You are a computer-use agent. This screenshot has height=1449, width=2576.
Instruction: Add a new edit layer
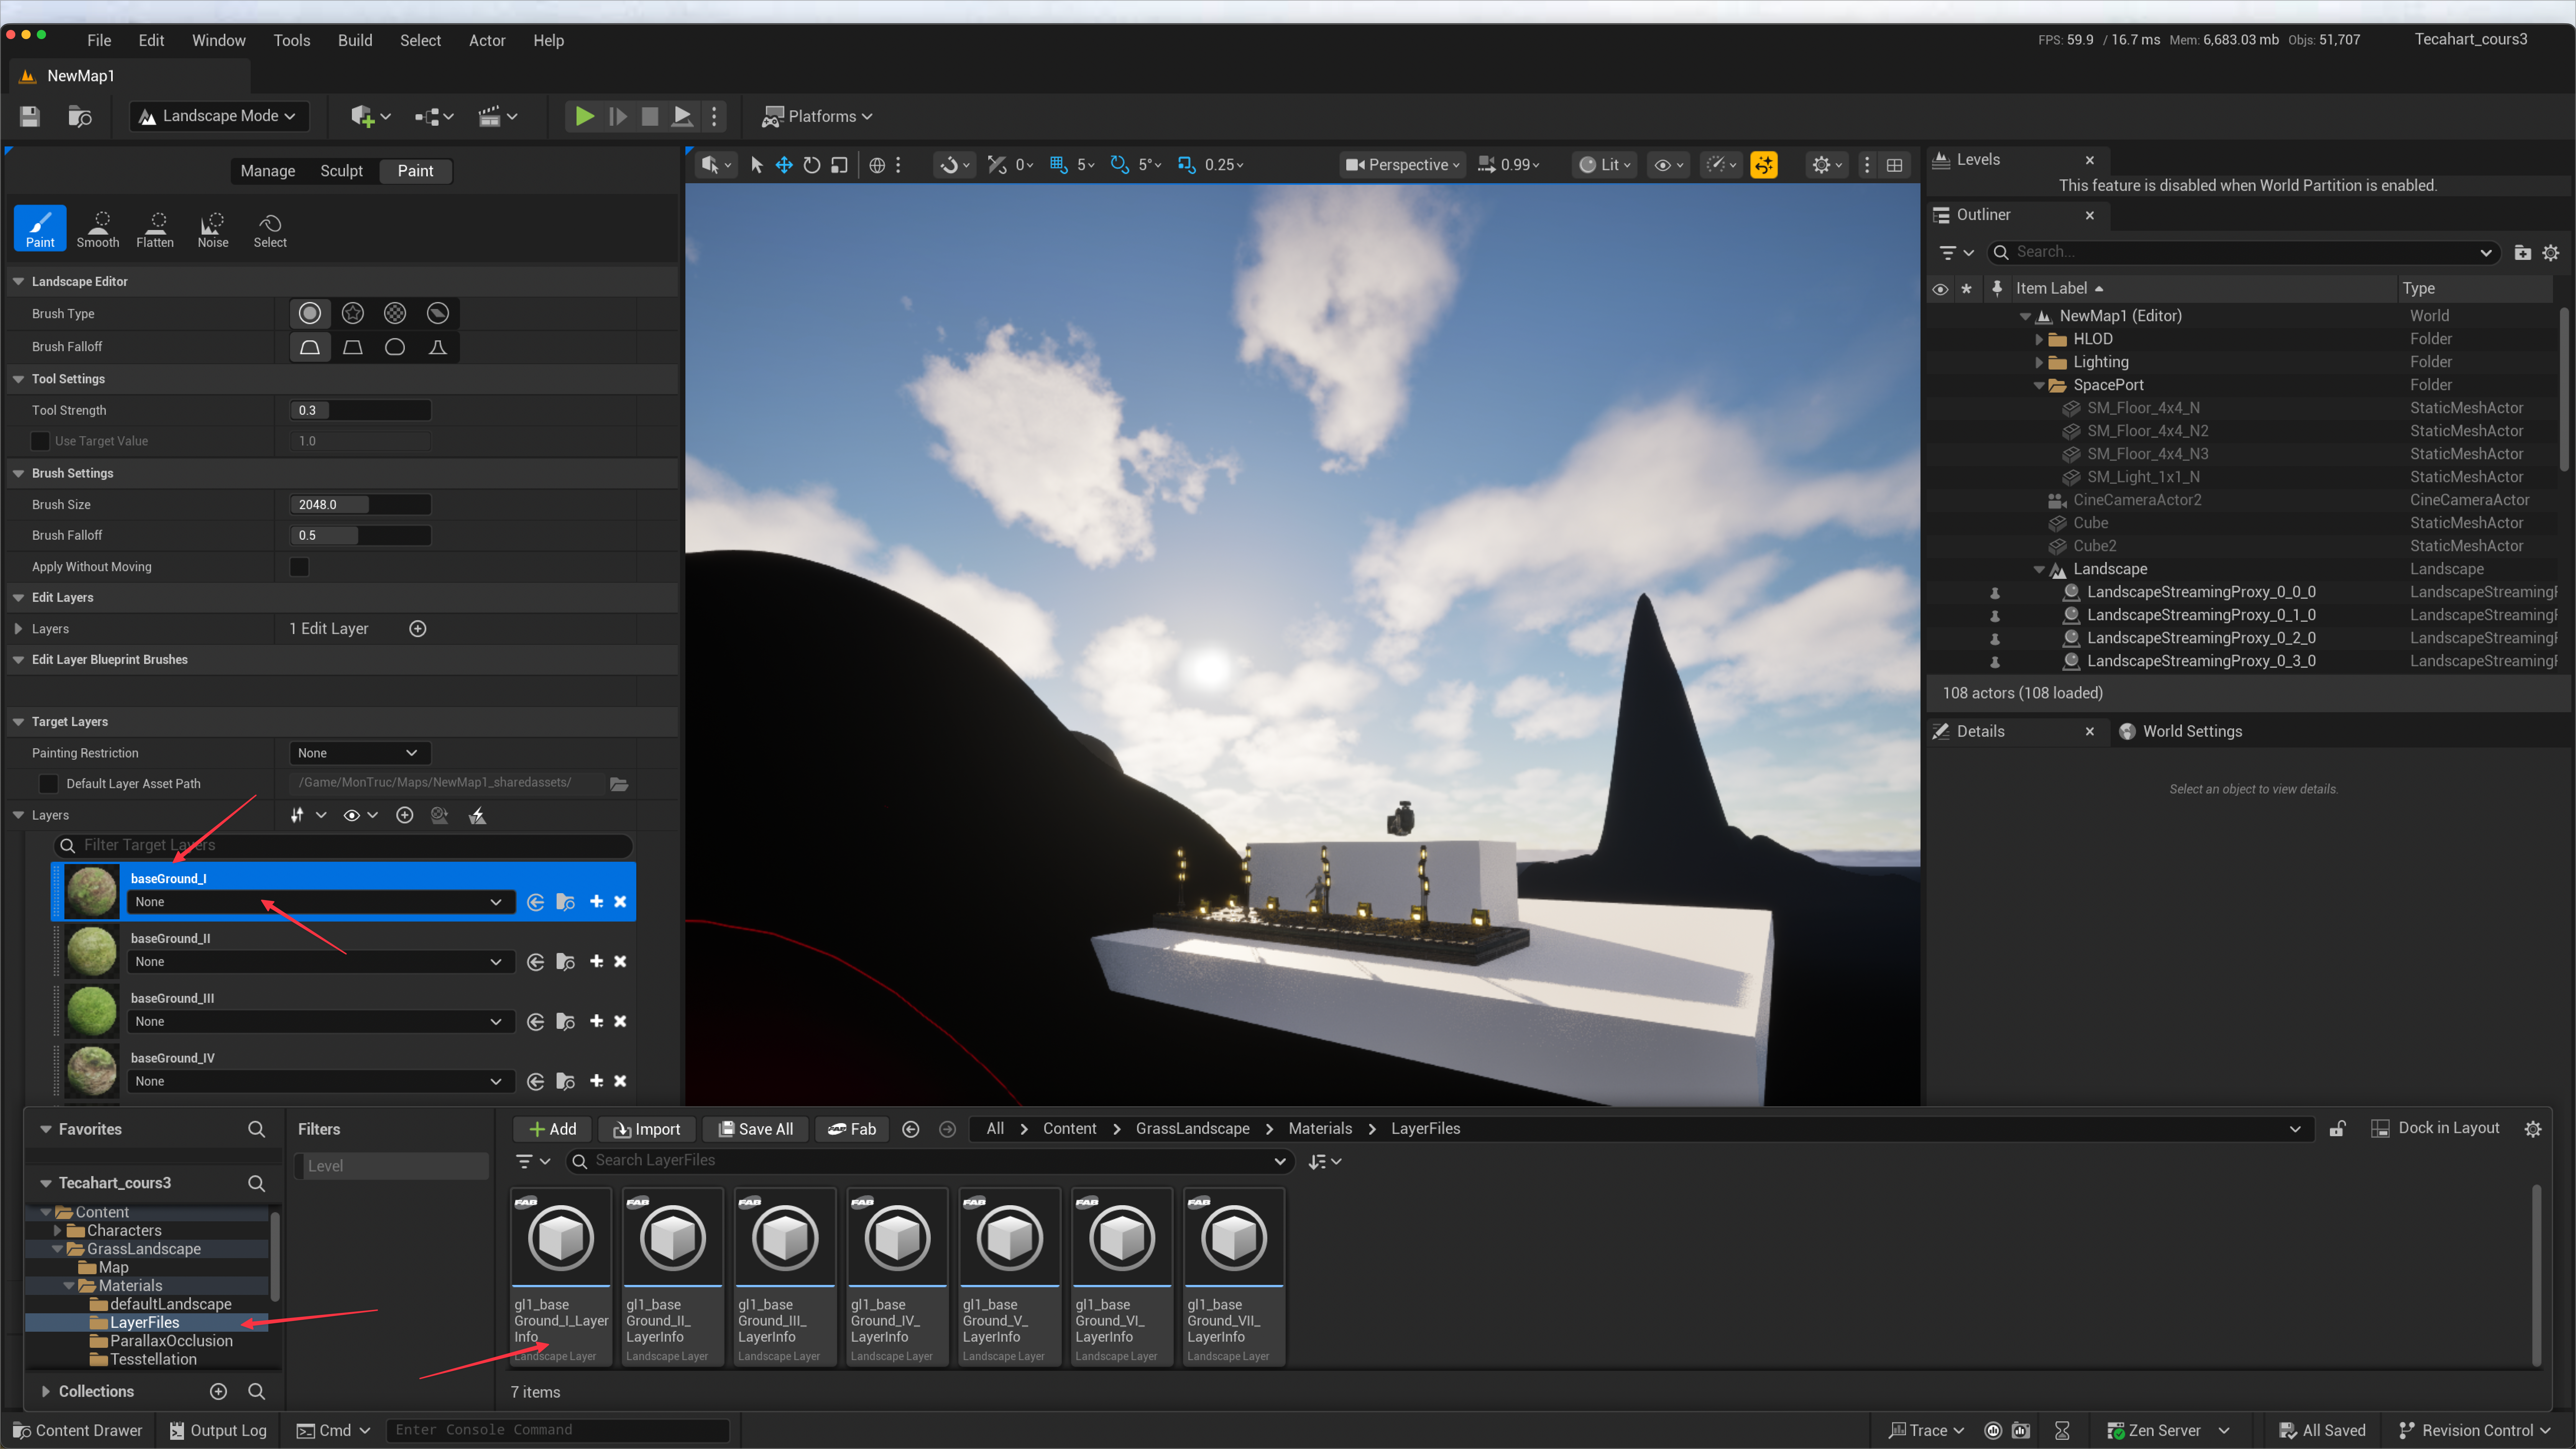click(418, 629)
